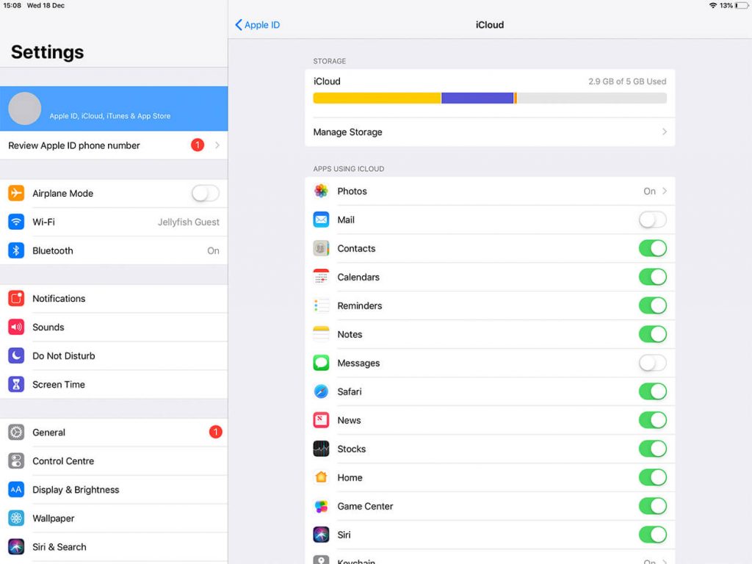Tap the Safari compass icon
This screenshot has width=752, height=564.
(322, 391)
